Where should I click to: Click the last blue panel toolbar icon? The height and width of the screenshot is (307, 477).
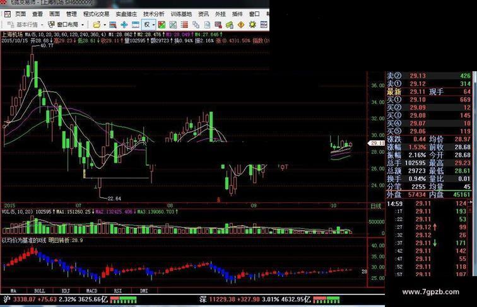coord(264,25)
